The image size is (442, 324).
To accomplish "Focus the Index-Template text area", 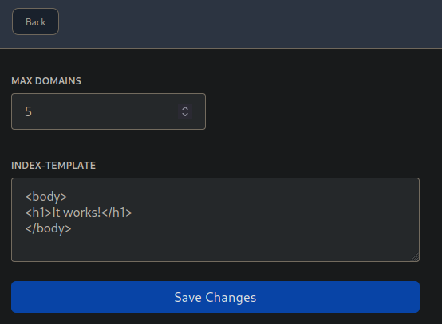I will point(215,220).
